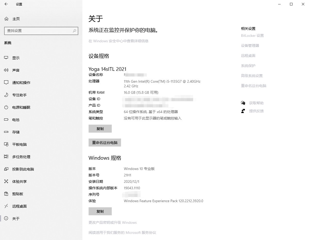Open 设备管理器 related link

coord(250,46)
